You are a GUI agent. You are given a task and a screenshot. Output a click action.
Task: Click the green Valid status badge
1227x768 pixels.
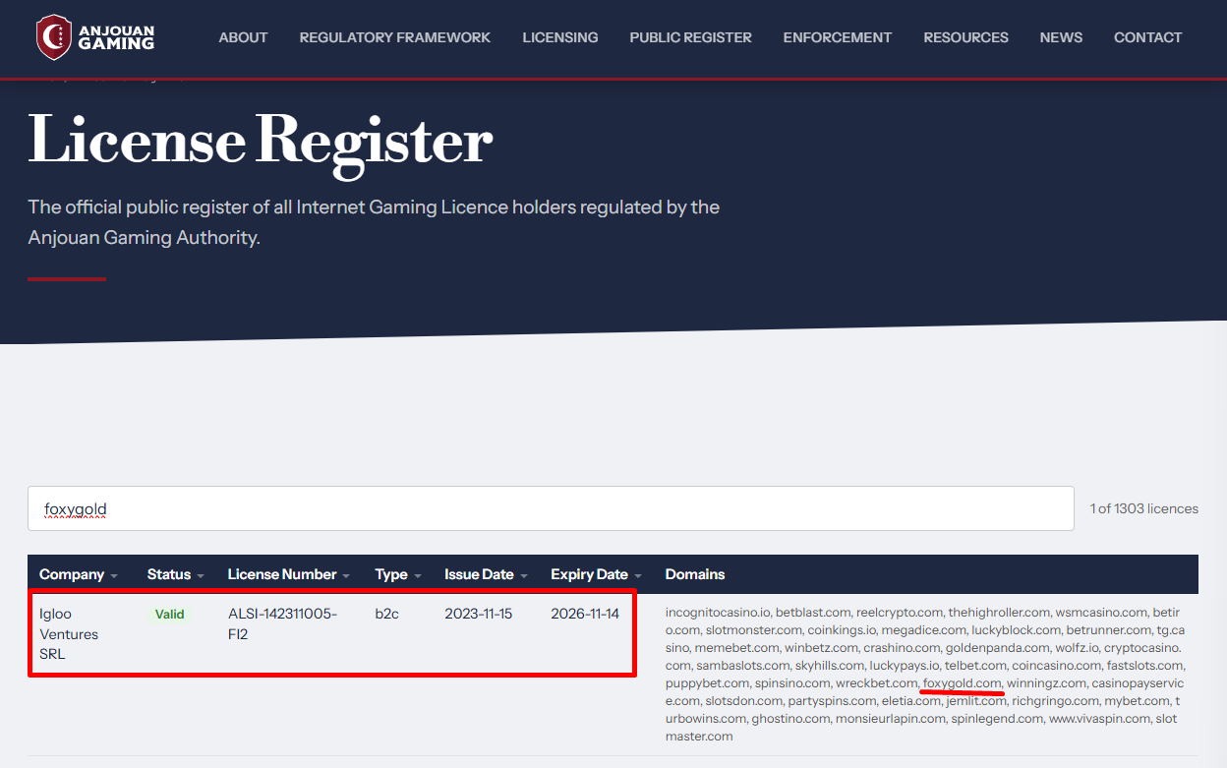pyautogui.click(x=169, y=614)
